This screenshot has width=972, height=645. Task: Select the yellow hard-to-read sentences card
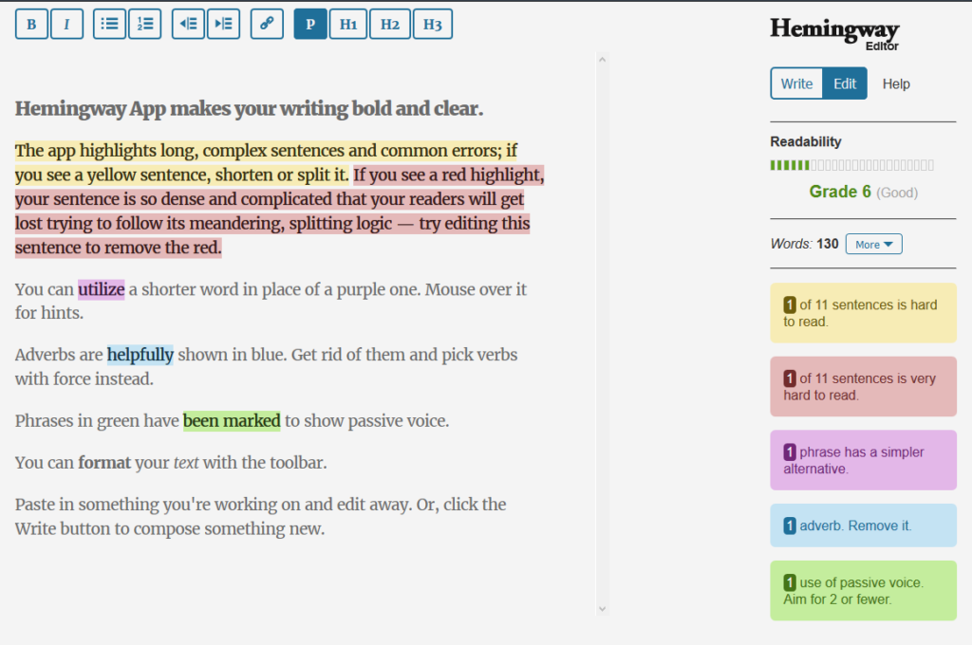(864, 313)
